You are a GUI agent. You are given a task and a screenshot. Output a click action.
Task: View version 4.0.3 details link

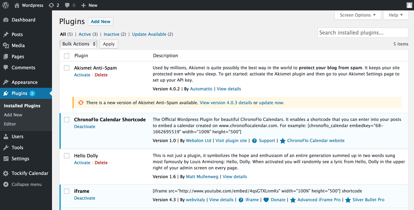pos(226,103)
